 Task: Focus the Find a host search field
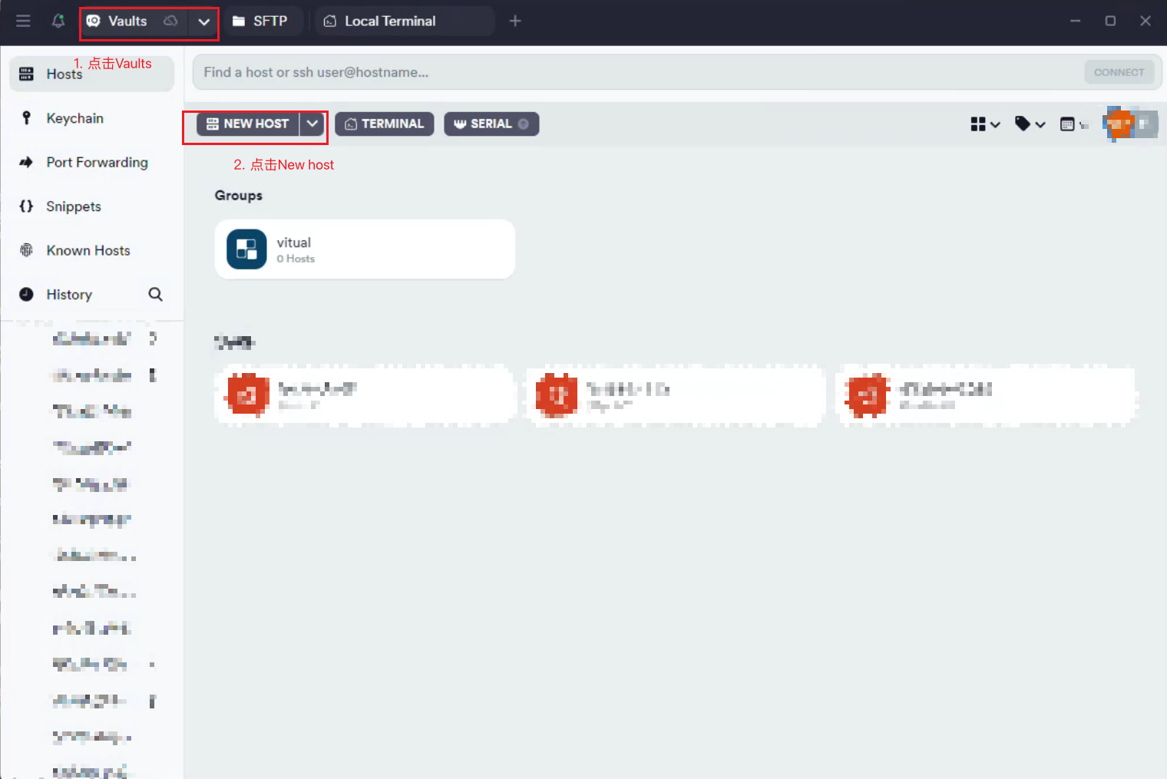pos(637,72)
